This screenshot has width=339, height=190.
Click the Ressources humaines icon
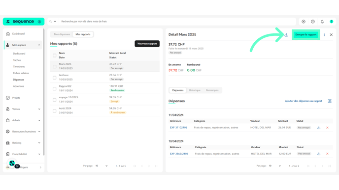[x=8, y=132]
